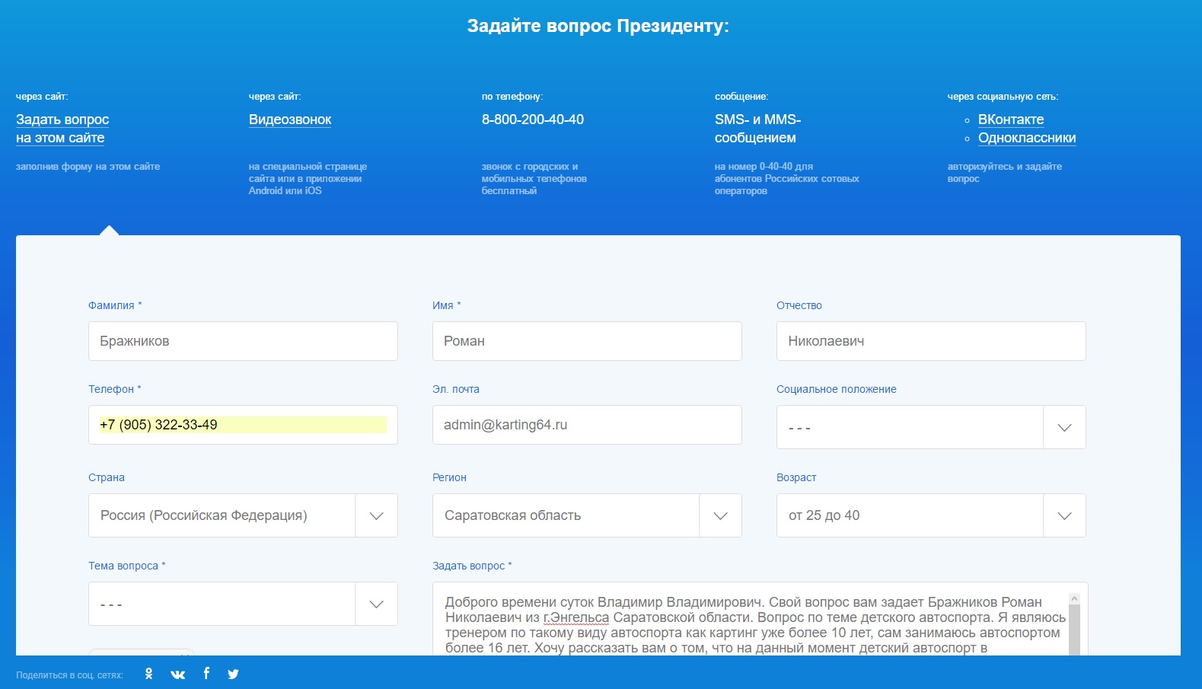The width and height of the screenshot is (1202, 689).
Task: Expand the Страна dropdown arrow
Action: click(x=376, y=515)
